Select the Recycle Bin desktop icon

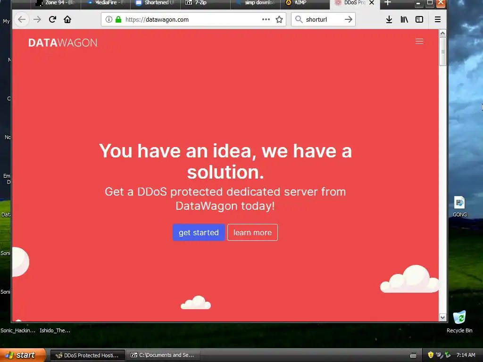click(459, 321)
